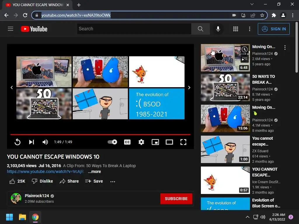299x224 pixels.
Task: Toggle the autoplay switch
Action: 112,142
